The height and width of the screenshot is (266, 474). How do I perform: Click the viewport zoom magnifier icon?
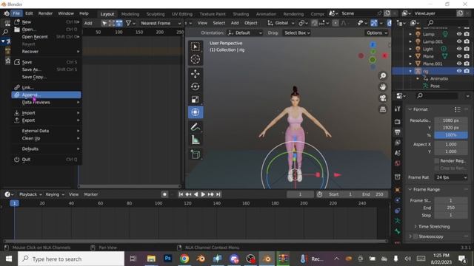(x=383, y=75)
